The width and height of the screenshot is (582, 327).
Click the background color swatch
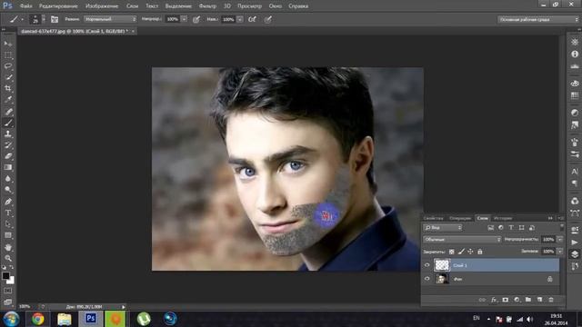(12, 281)
